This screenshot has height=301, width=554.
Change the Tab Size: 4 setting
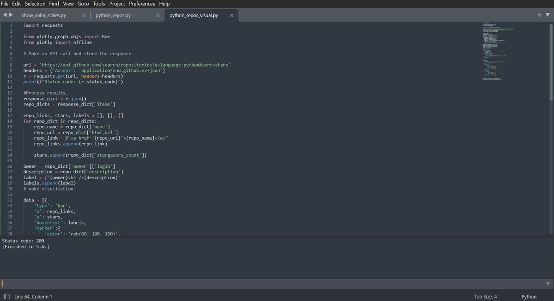click(486, 296)
